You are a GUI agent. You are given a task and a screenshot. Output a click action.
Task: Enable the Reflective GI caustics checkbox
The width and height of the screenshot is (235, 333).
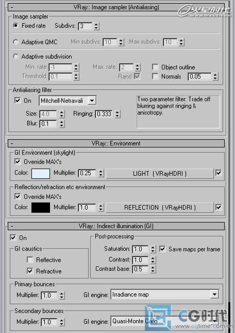30,260
